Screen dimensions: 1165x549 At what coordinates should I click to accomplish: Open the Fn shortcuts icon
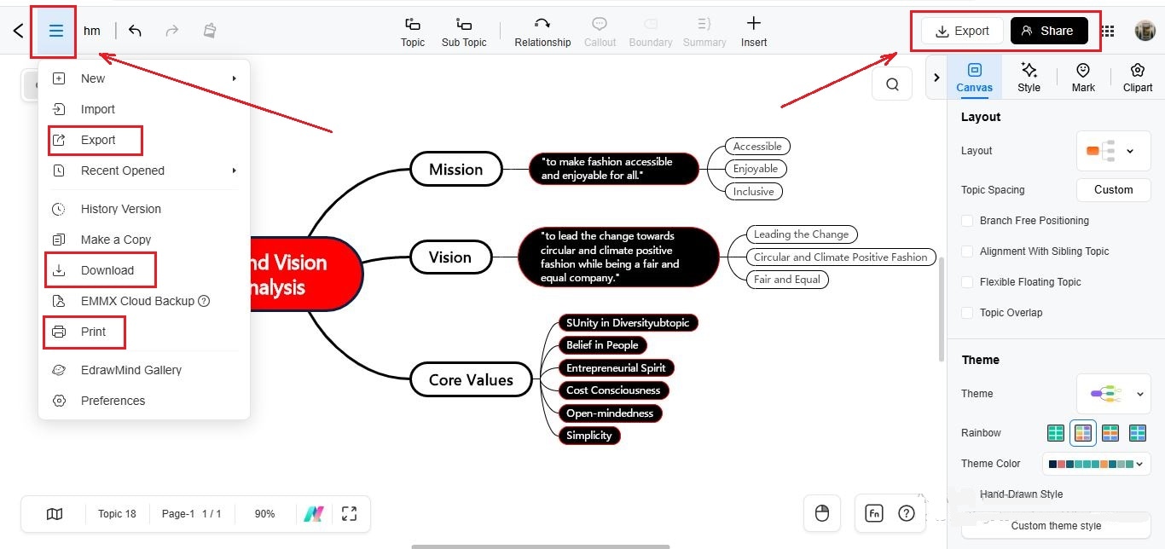pyautogui.click(x=873, y=513)
